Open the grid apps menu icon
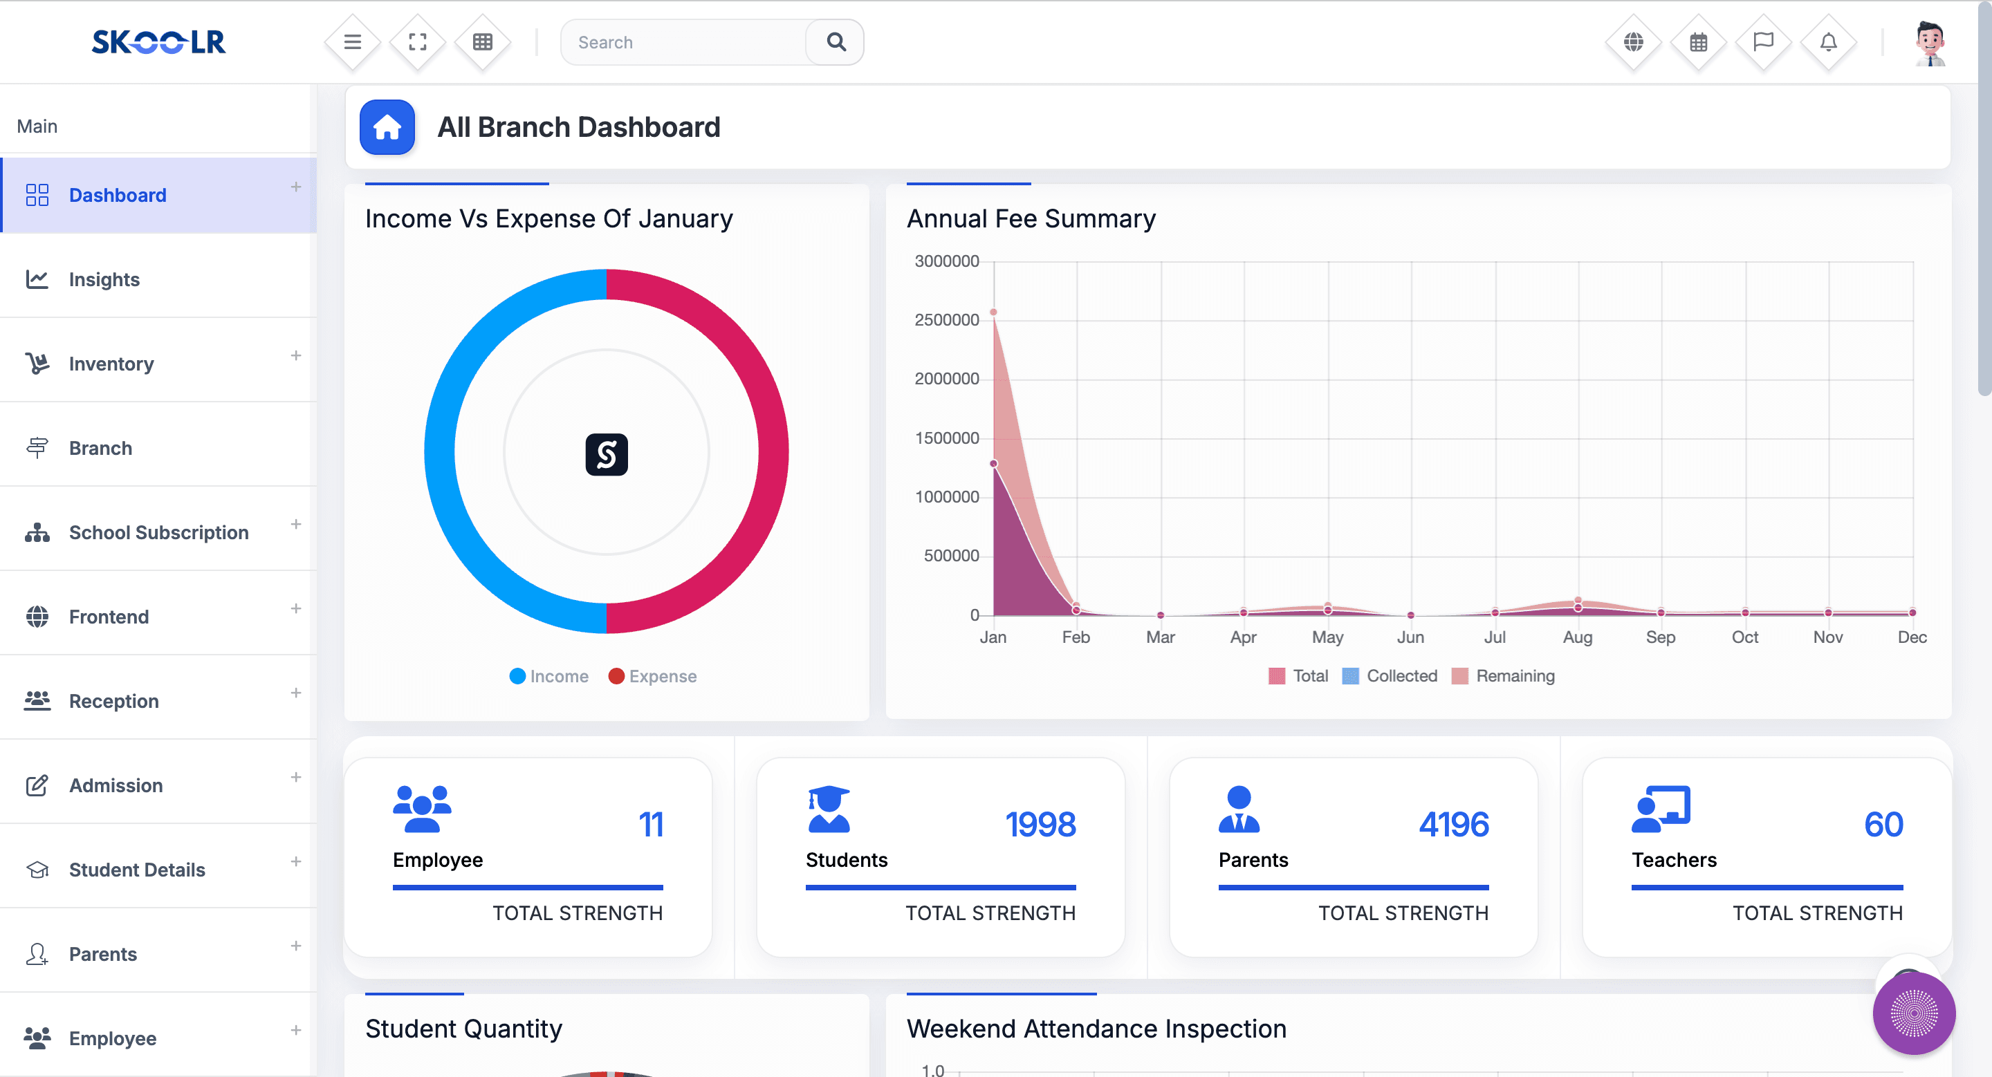The width and height of the screenshot is (1992, 1077). (x=483, y=41)
